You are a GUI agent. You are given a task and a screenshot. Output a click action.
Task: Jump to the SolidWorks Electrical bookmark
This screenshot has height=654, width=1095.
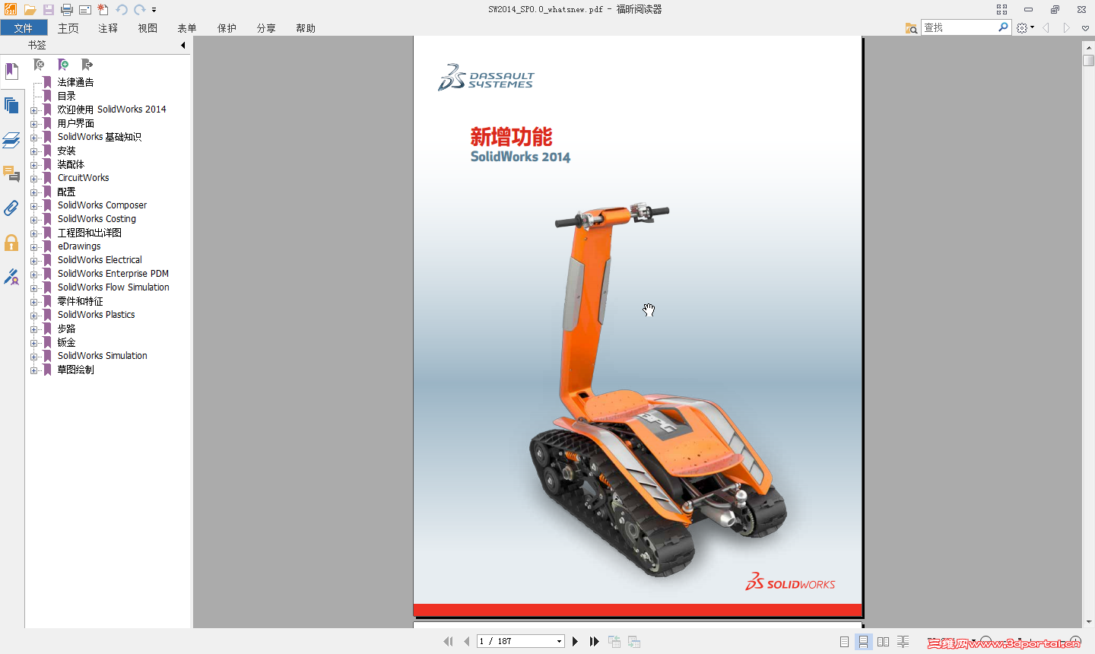pos(100,260)
